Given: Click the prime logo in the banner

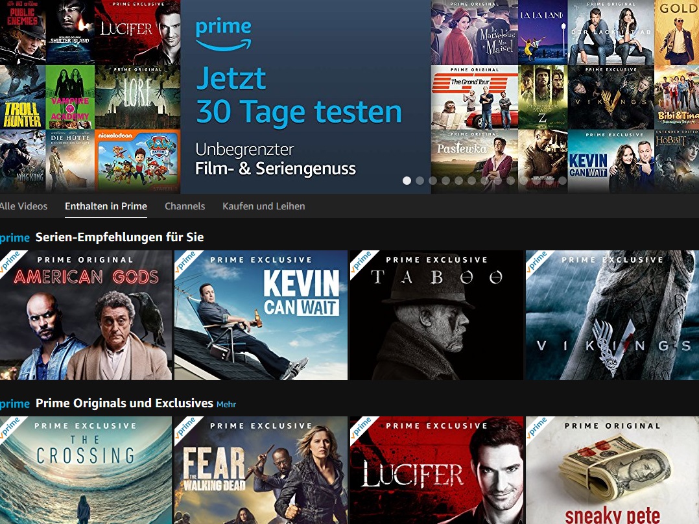Looking at the screenshot, I should pyautogui.click(x=223, y=34).
